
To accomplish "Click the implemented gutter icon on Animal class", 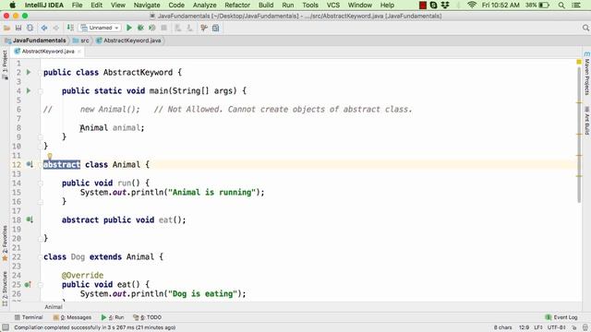I will (x=30, y=164).
